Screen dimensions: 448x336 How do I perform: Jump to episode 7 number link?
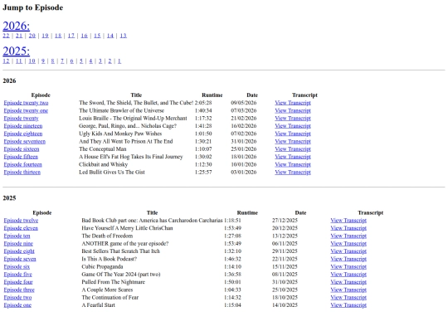pos(62,61)
